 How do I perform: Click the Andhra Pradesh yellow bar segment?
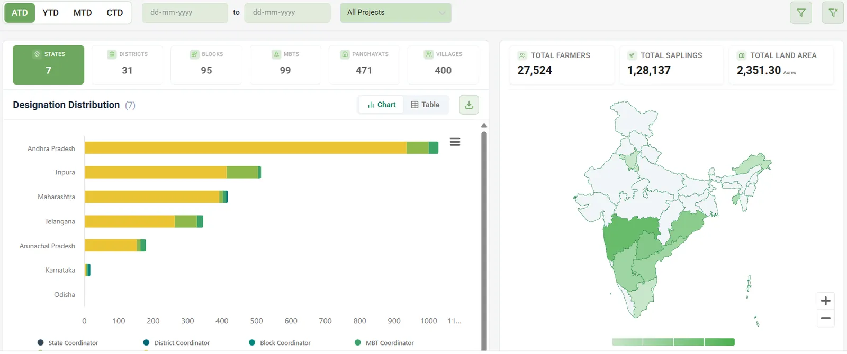(246, 147)
